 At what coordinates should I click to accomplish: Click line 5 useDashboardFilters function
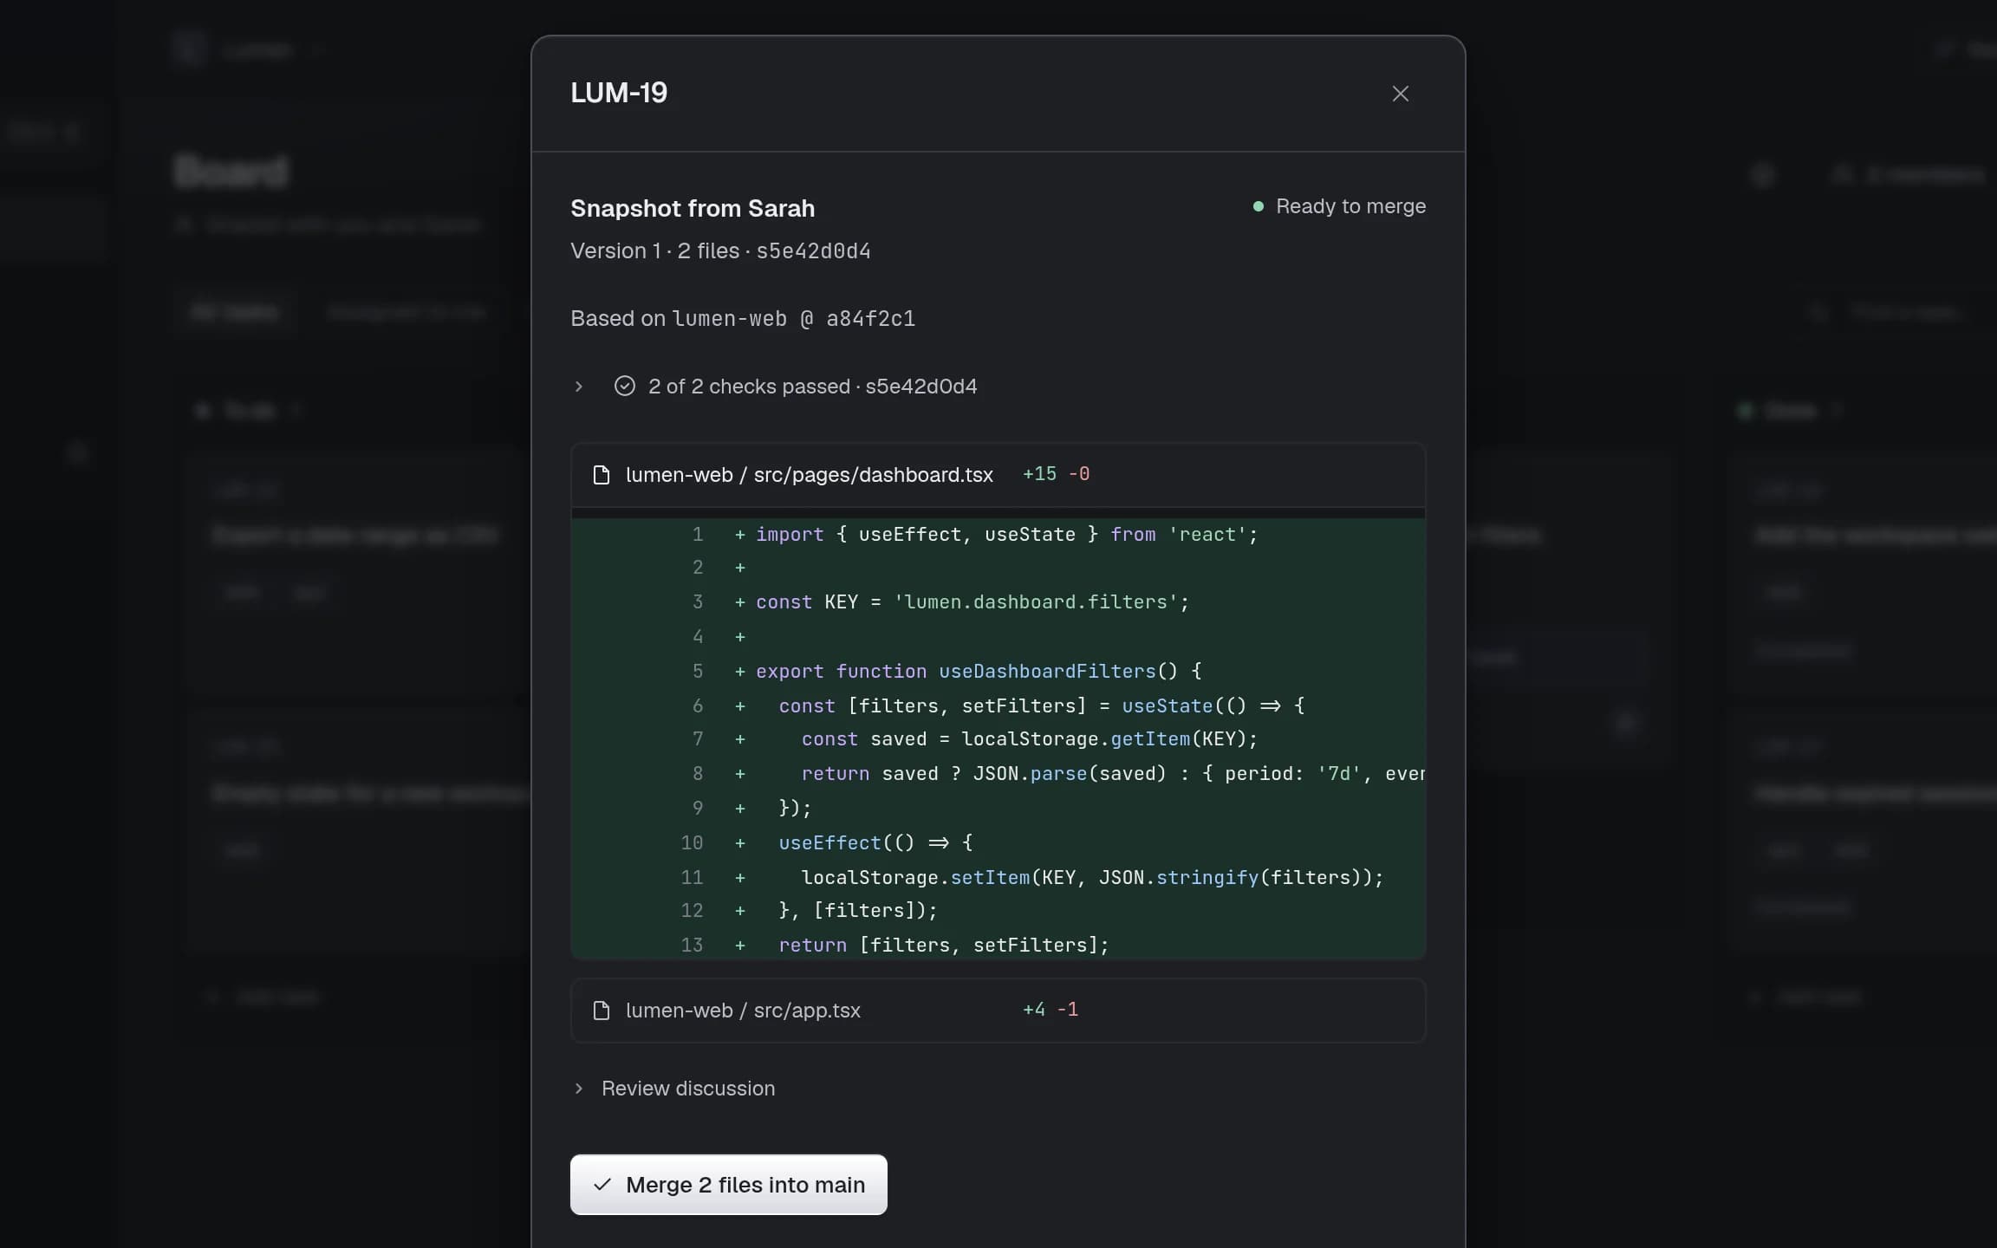point(978,672)
